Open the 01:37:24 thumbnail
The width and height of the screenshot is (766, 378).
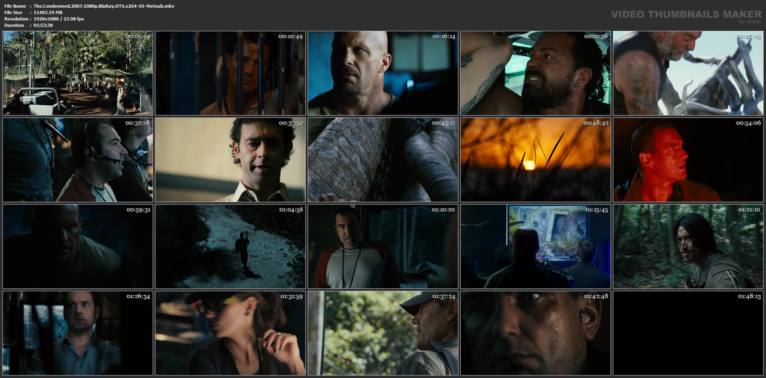[383, 333]
